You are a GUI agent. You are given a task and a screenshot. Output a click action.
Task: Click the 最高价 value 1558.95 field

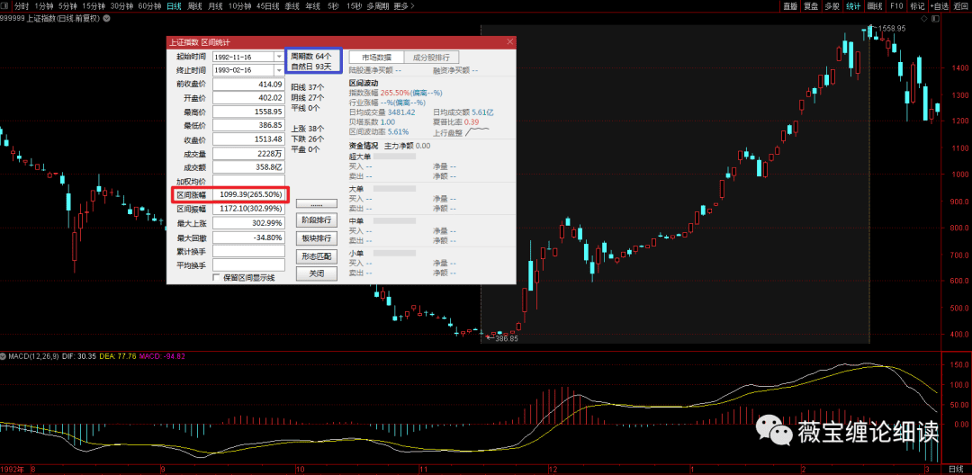(248, 112)
